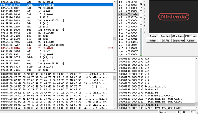
Task: Select register r13 value 03007DE4
Action: click(x=132, y=42)
